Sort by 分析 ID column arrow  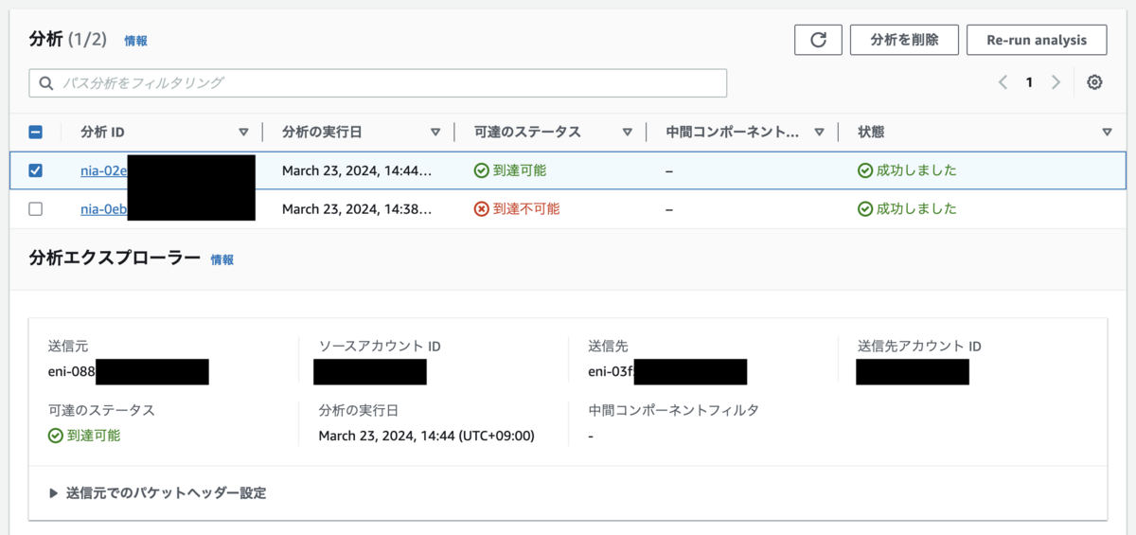click(243, 133)
